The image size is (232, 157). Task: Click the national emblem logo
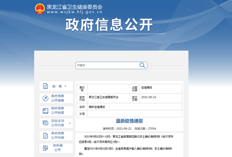(x=40, y=9)
